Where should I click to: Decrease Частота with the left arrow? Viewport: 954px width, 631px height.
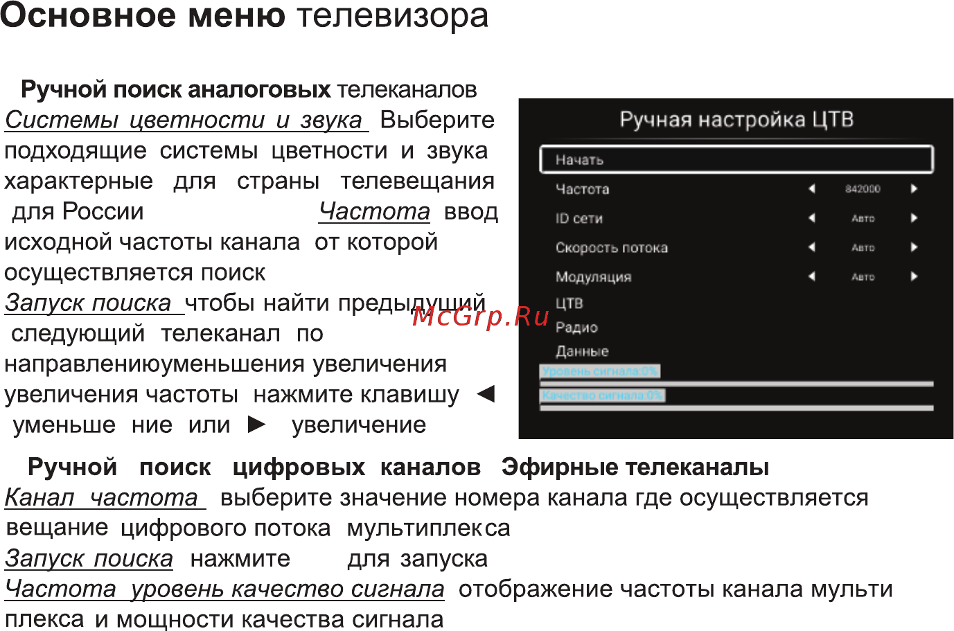tap(811, 188)
